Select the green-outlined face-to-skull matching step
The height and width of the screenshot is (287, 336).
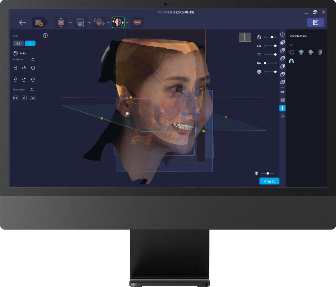(x=118, y=22)
